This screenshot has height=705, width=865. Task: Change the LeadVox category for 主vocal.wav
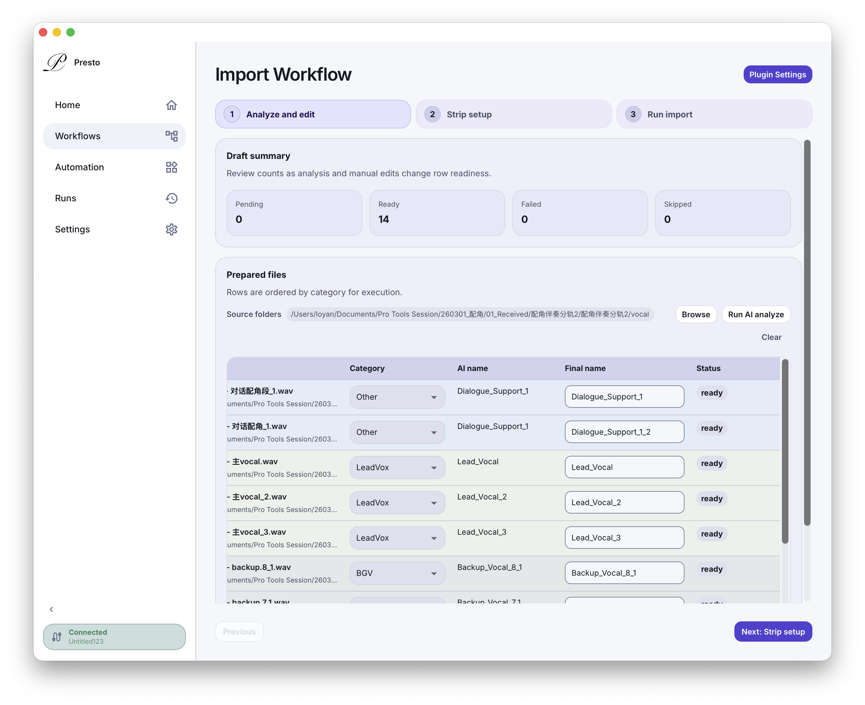point(397,467)
